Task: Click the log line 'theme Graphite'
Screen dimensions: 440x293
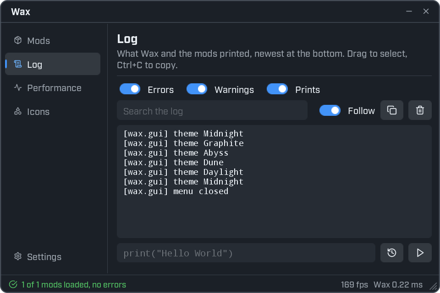Action: (183, 143)
